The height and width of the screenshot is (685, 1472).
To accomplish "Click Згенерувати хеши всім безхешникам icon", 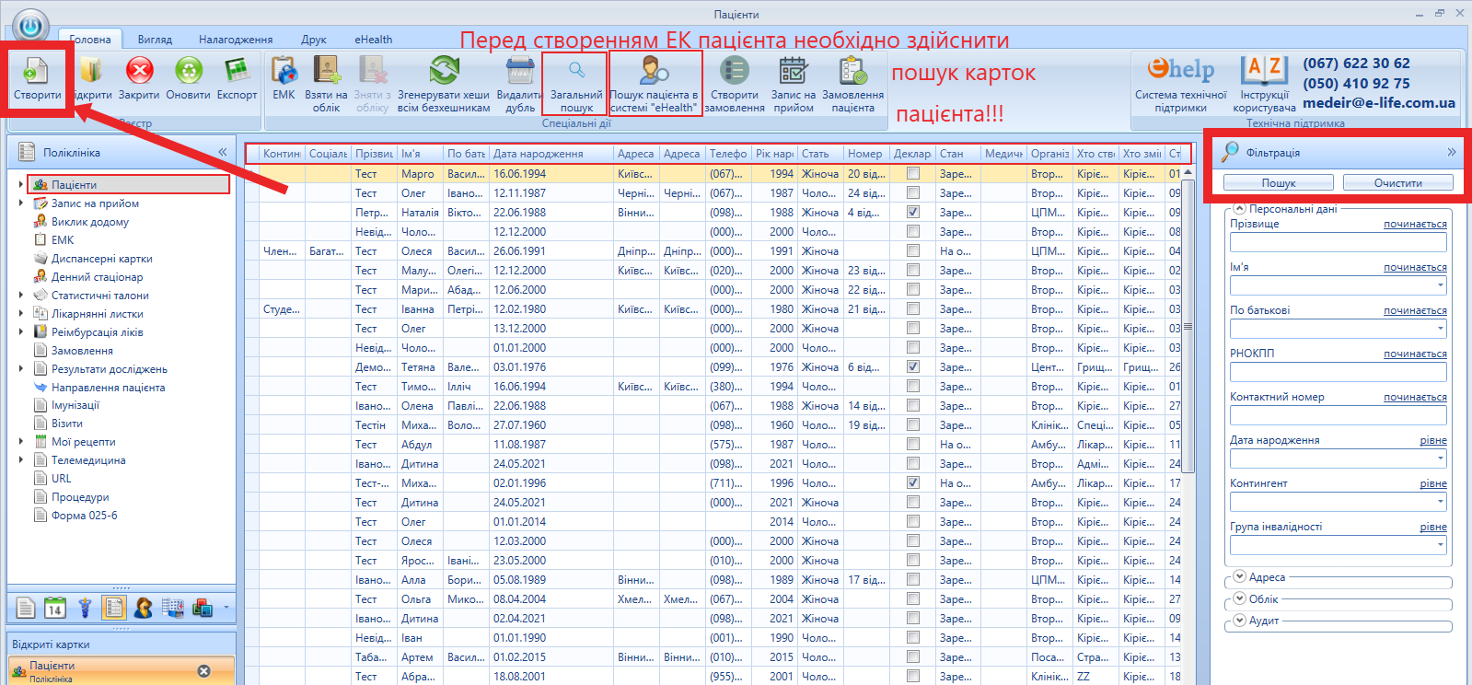I will (444, 70).
